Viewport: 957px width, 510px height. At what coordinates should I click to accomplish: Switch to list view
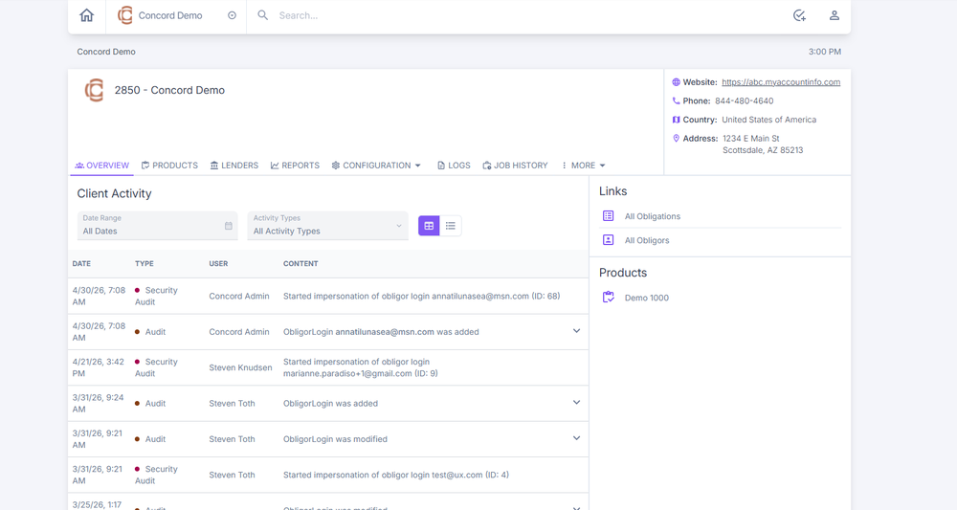click(x=451, y=226)
